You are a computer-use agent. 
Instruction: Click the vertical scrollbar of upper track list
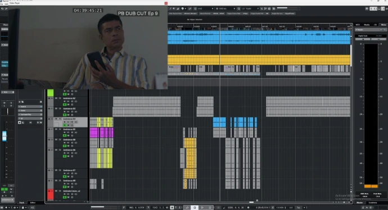click(351, 55)
